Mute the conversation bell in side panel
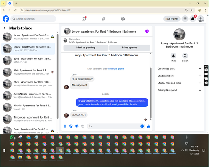 (173, 56)
